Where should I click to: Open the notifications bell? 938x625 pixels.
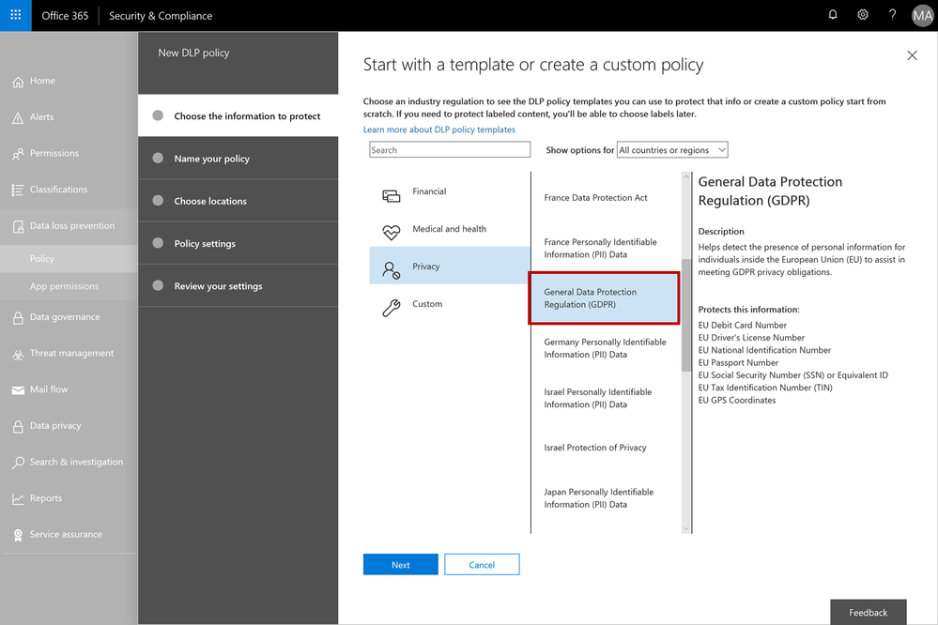(833, 15)
